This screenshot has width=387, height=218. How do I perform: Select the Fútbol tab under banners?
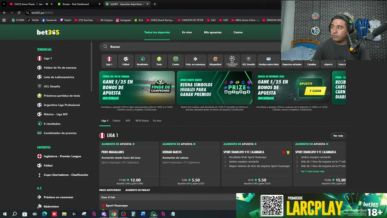[x=116, y=121]
